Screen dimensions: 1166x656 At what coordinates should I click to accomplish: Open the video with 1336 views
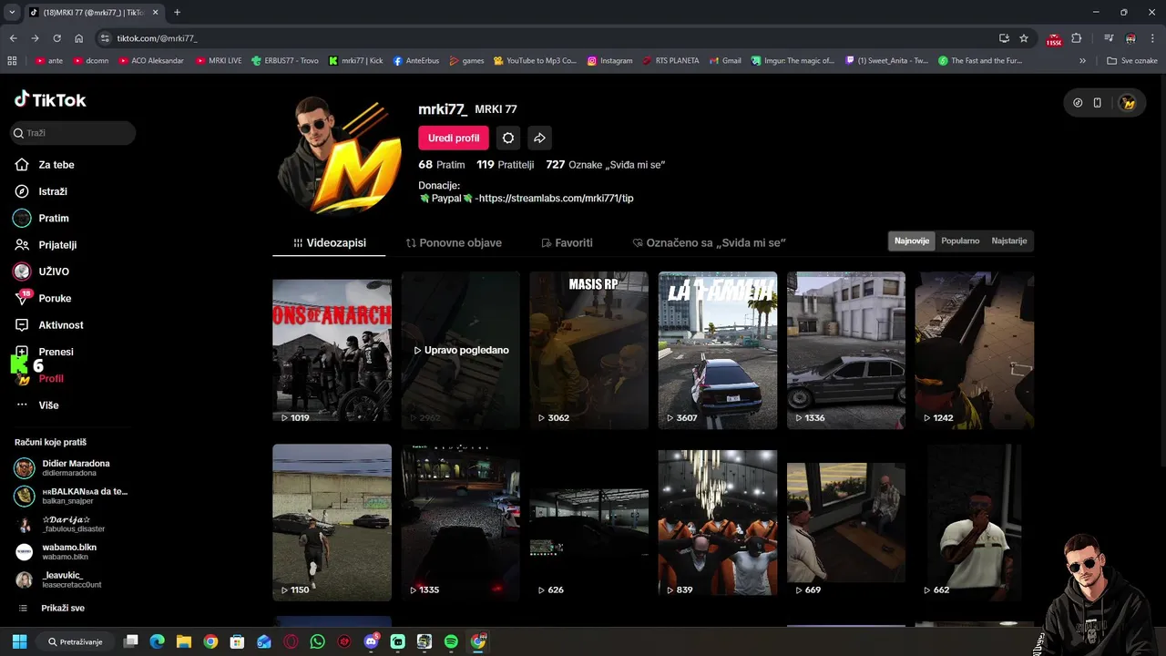(846, 350)
